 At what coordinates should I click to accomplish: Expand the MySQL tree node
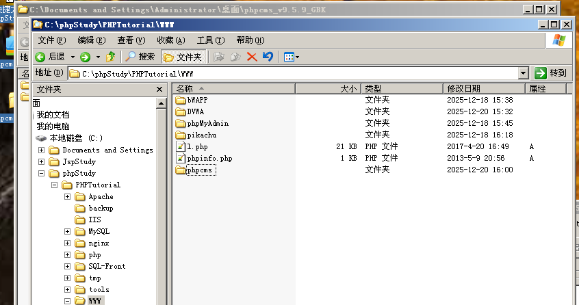[x=67, y=232]
